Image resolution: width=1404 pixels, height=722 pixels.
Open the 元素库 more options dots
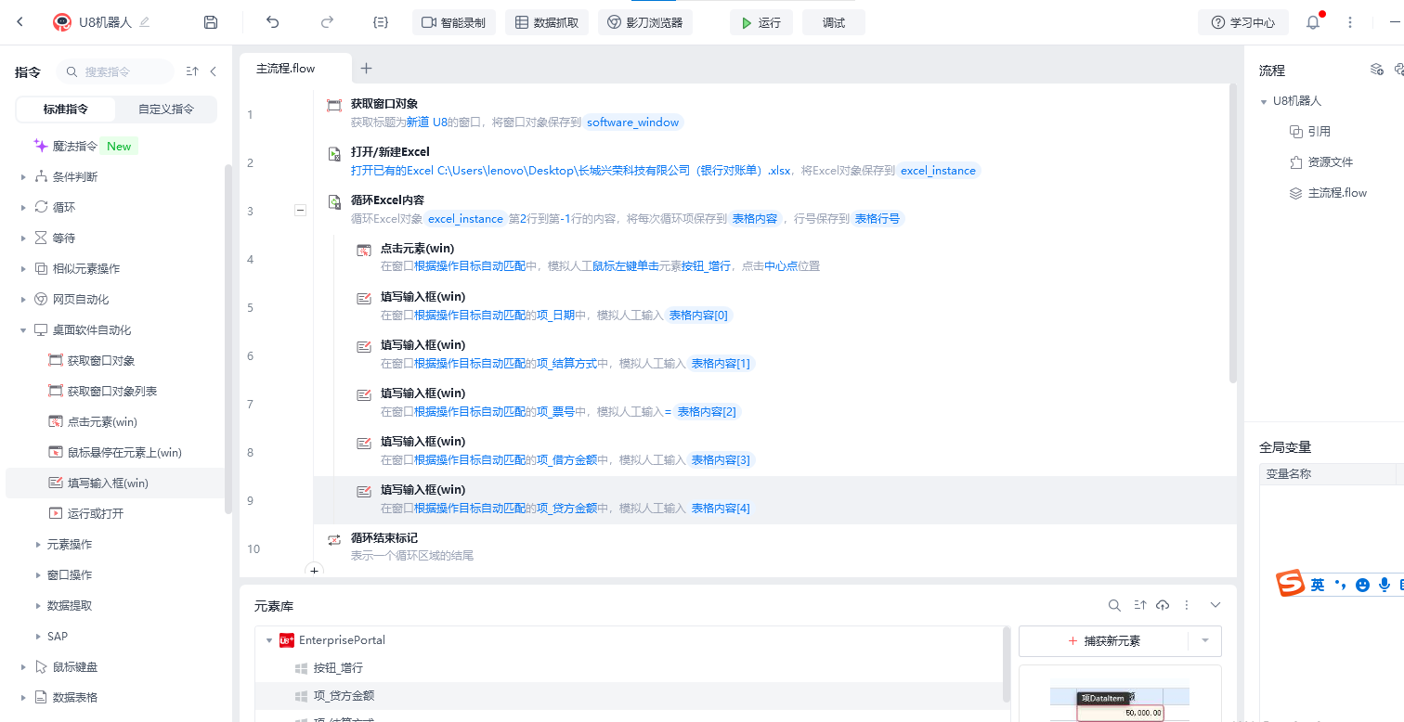[1187, 605]
